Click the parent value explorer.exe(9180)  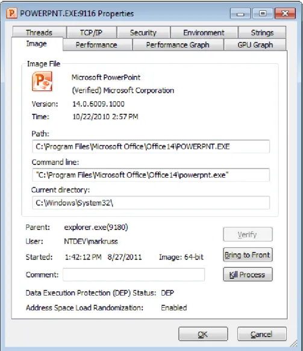[x=96, y=228]
